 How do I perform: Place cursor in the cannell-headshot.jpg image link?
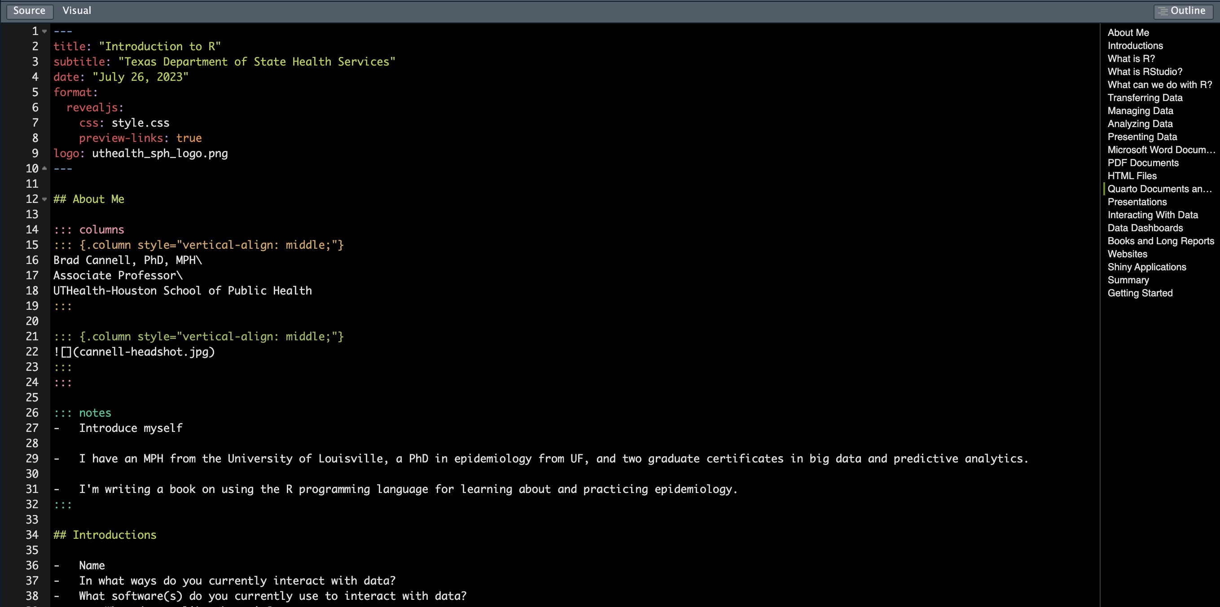(x=144, y=352)
